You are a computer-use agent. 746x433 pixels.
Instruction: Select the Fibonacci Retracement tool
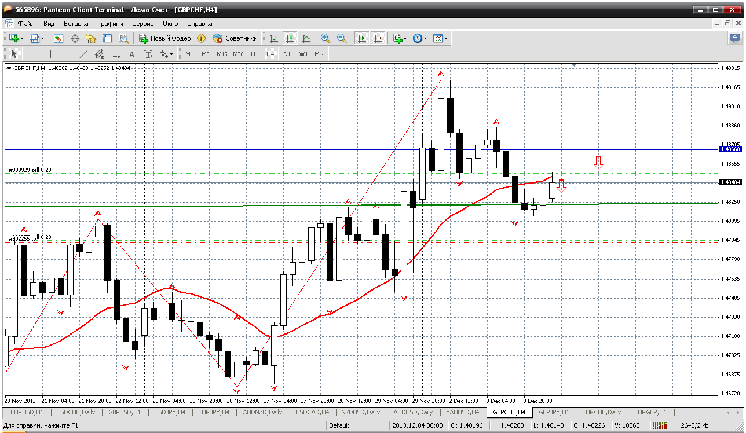pyautogui.click(x=115, y=54)
